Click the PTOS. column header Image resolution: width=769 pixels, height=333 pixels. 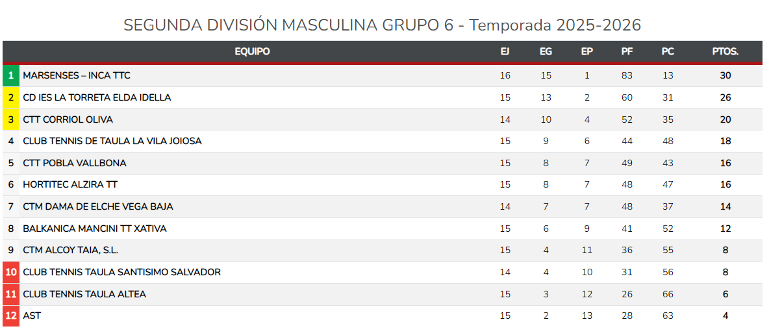coord(725,52)
